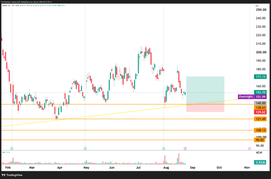Click the Sep label on the time axis

tap(192, 167)
